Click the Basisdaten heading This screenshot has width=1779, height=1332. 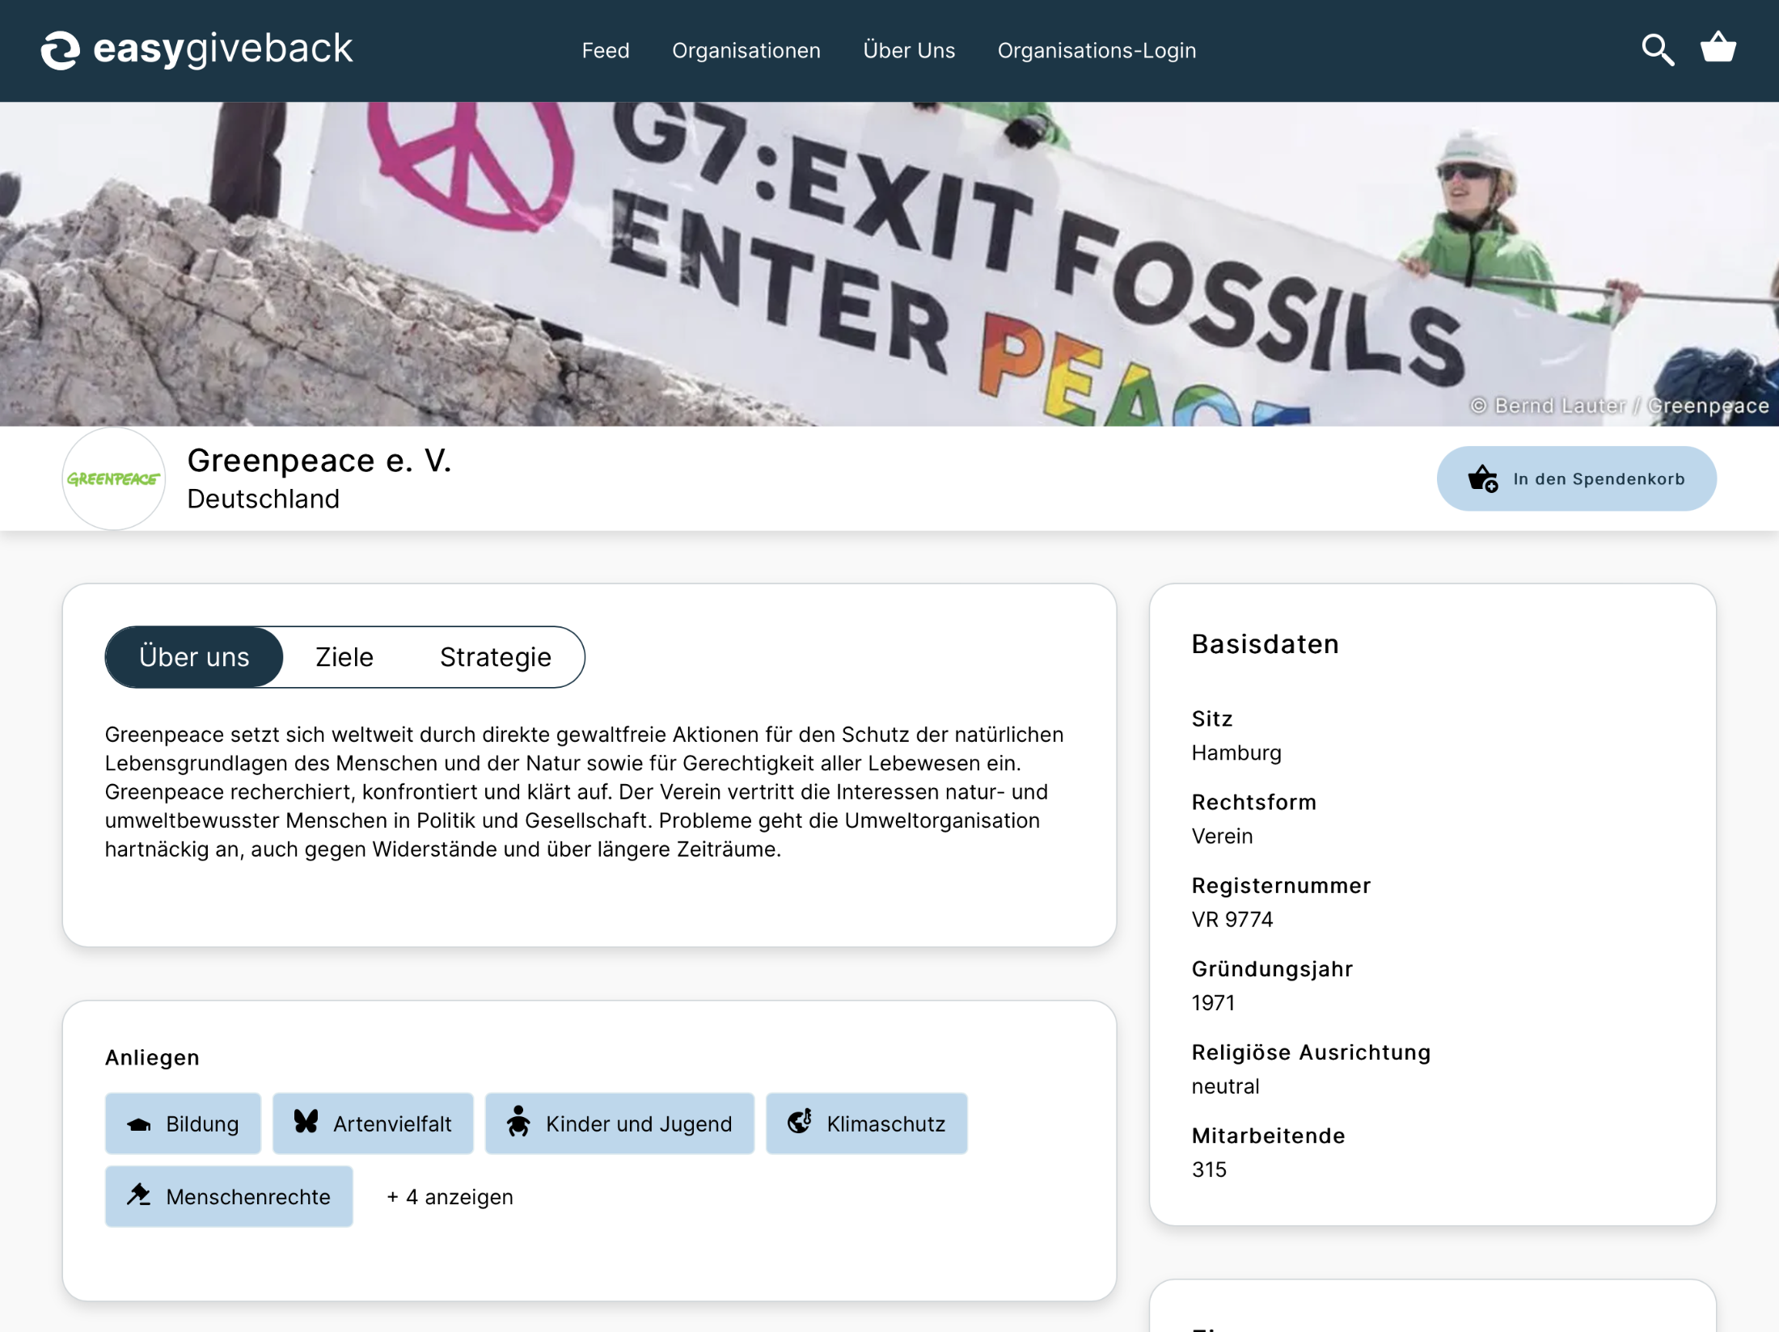1266,644
